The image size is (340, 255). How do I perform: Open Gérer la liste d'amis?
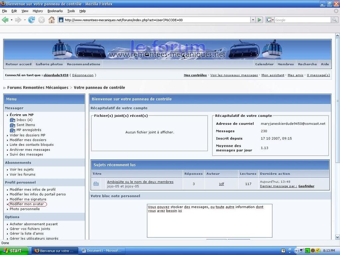pyautogui.click(x=27, y=233)
